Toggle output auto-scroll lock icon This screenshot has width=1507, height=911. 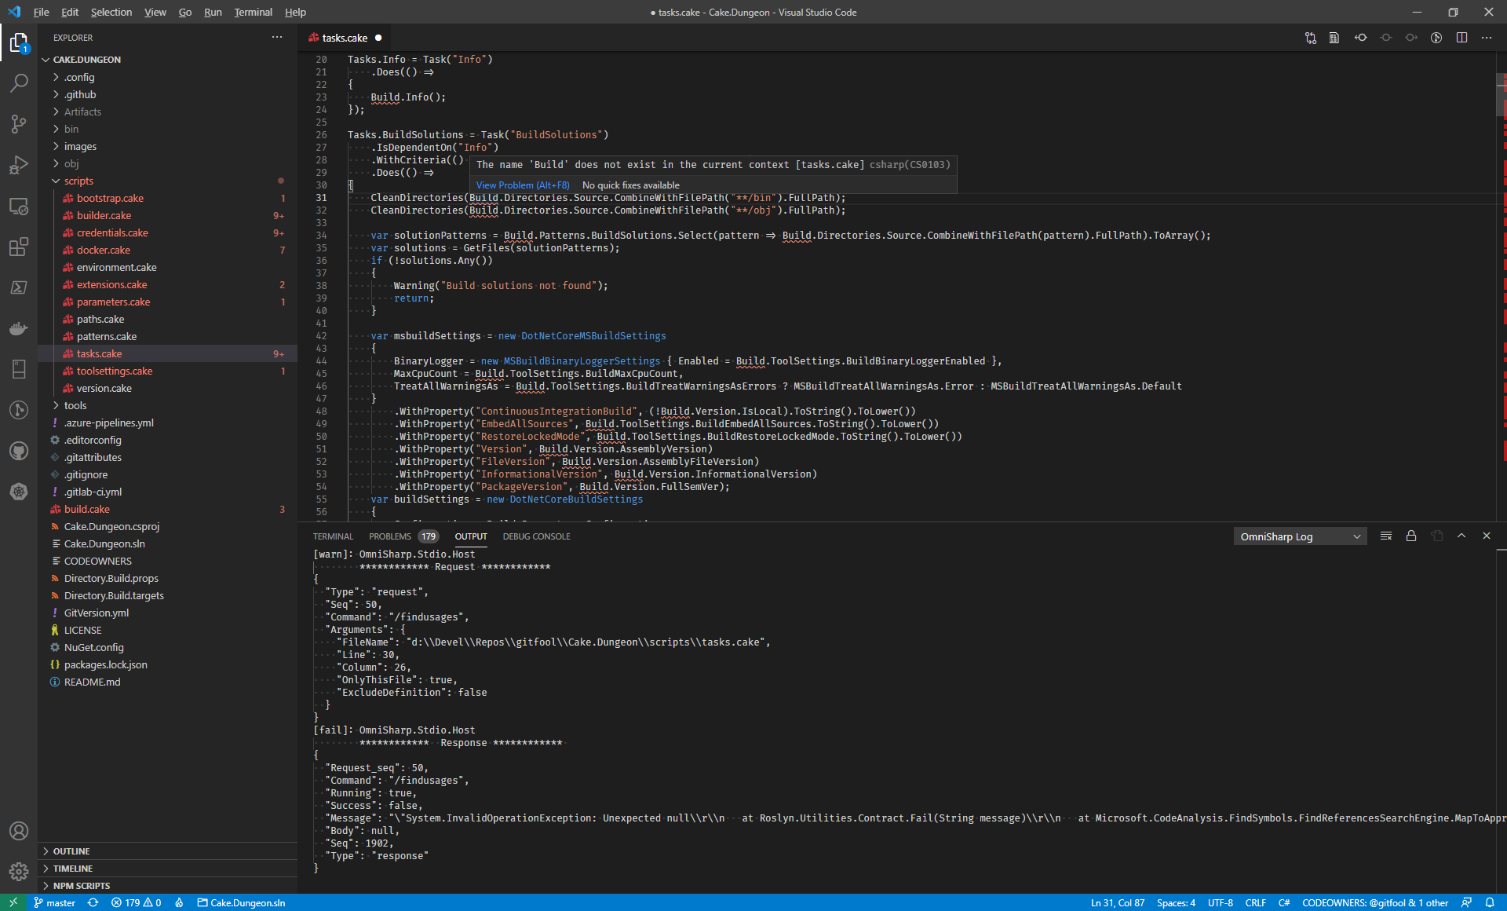[1411, 536]
